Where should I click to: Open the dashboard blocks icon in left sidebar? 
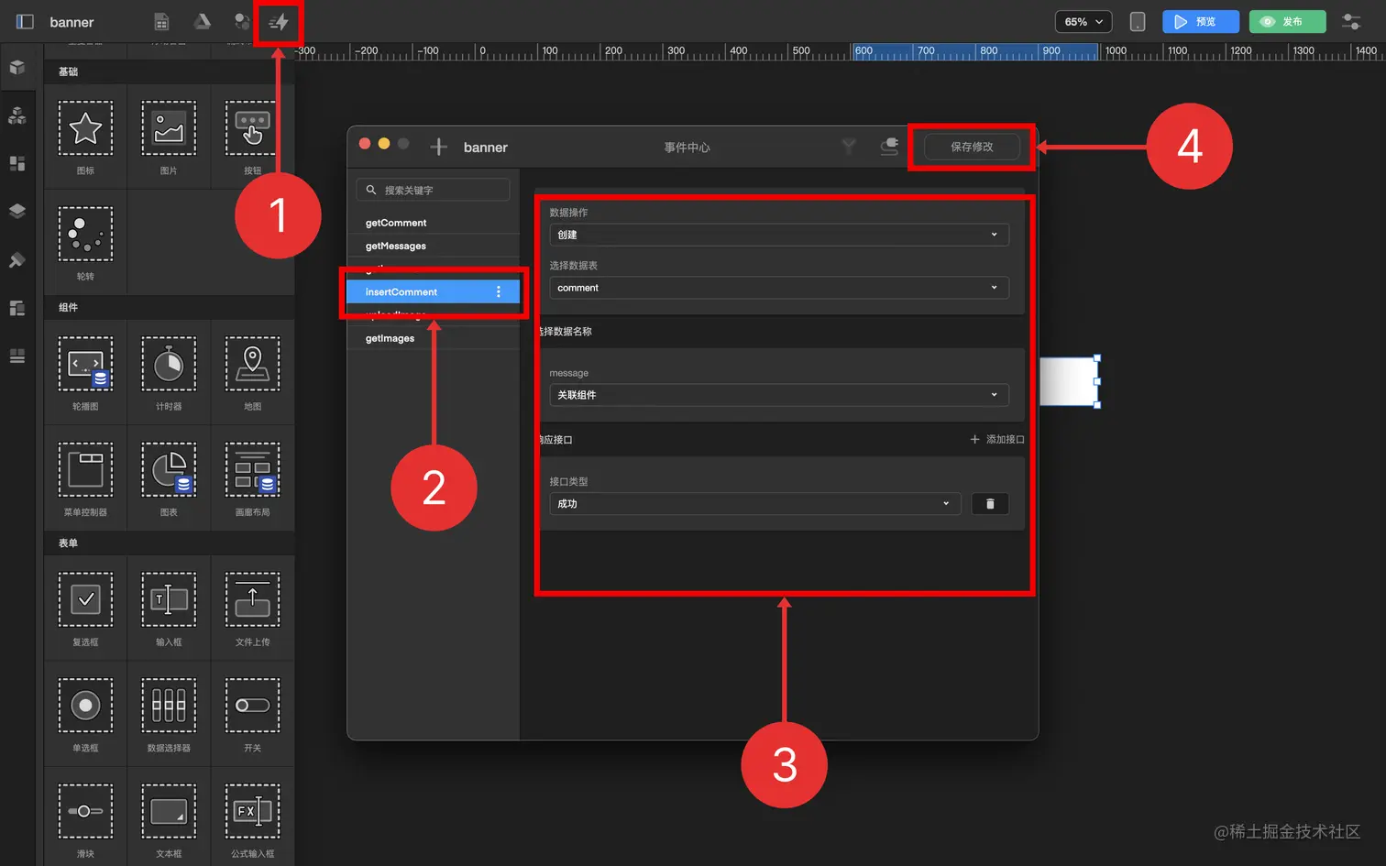pyautogui.click(x=16, y=163)
